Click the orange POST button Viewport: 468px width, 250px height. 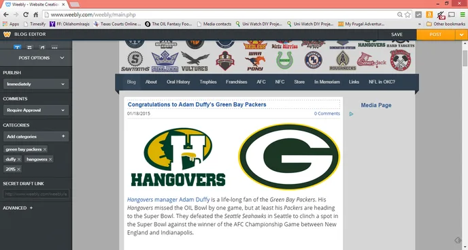(435, 35)
